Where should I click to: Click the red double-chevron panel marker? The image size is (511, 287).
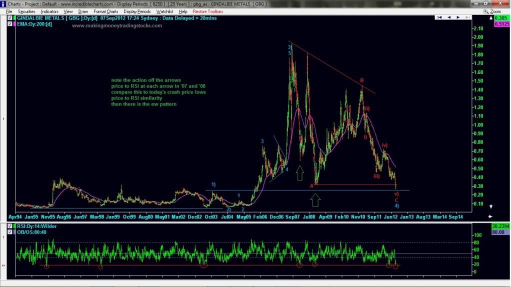tap(3, 266)
